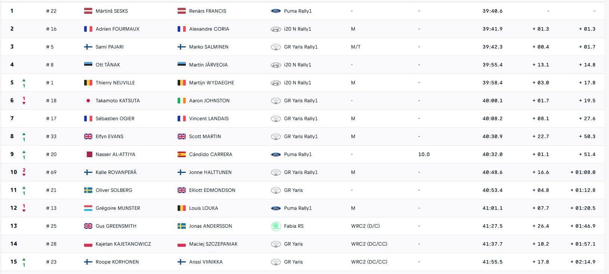Screen dimensions: 609x274
Task: Select driver Kalle ROVANPERÄ's name
Action: click(116, 172)
